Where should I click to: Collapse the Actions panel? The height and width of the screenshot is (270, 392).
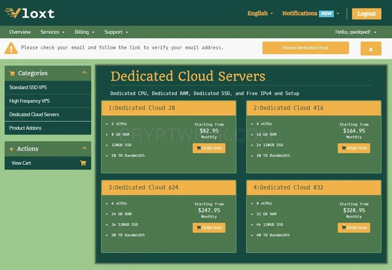pos(84,148)
